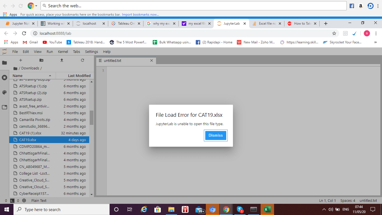Expand the hidden bookmarks overflow chevron
This screenshot has width=382, height=215.
coord(376,42)
